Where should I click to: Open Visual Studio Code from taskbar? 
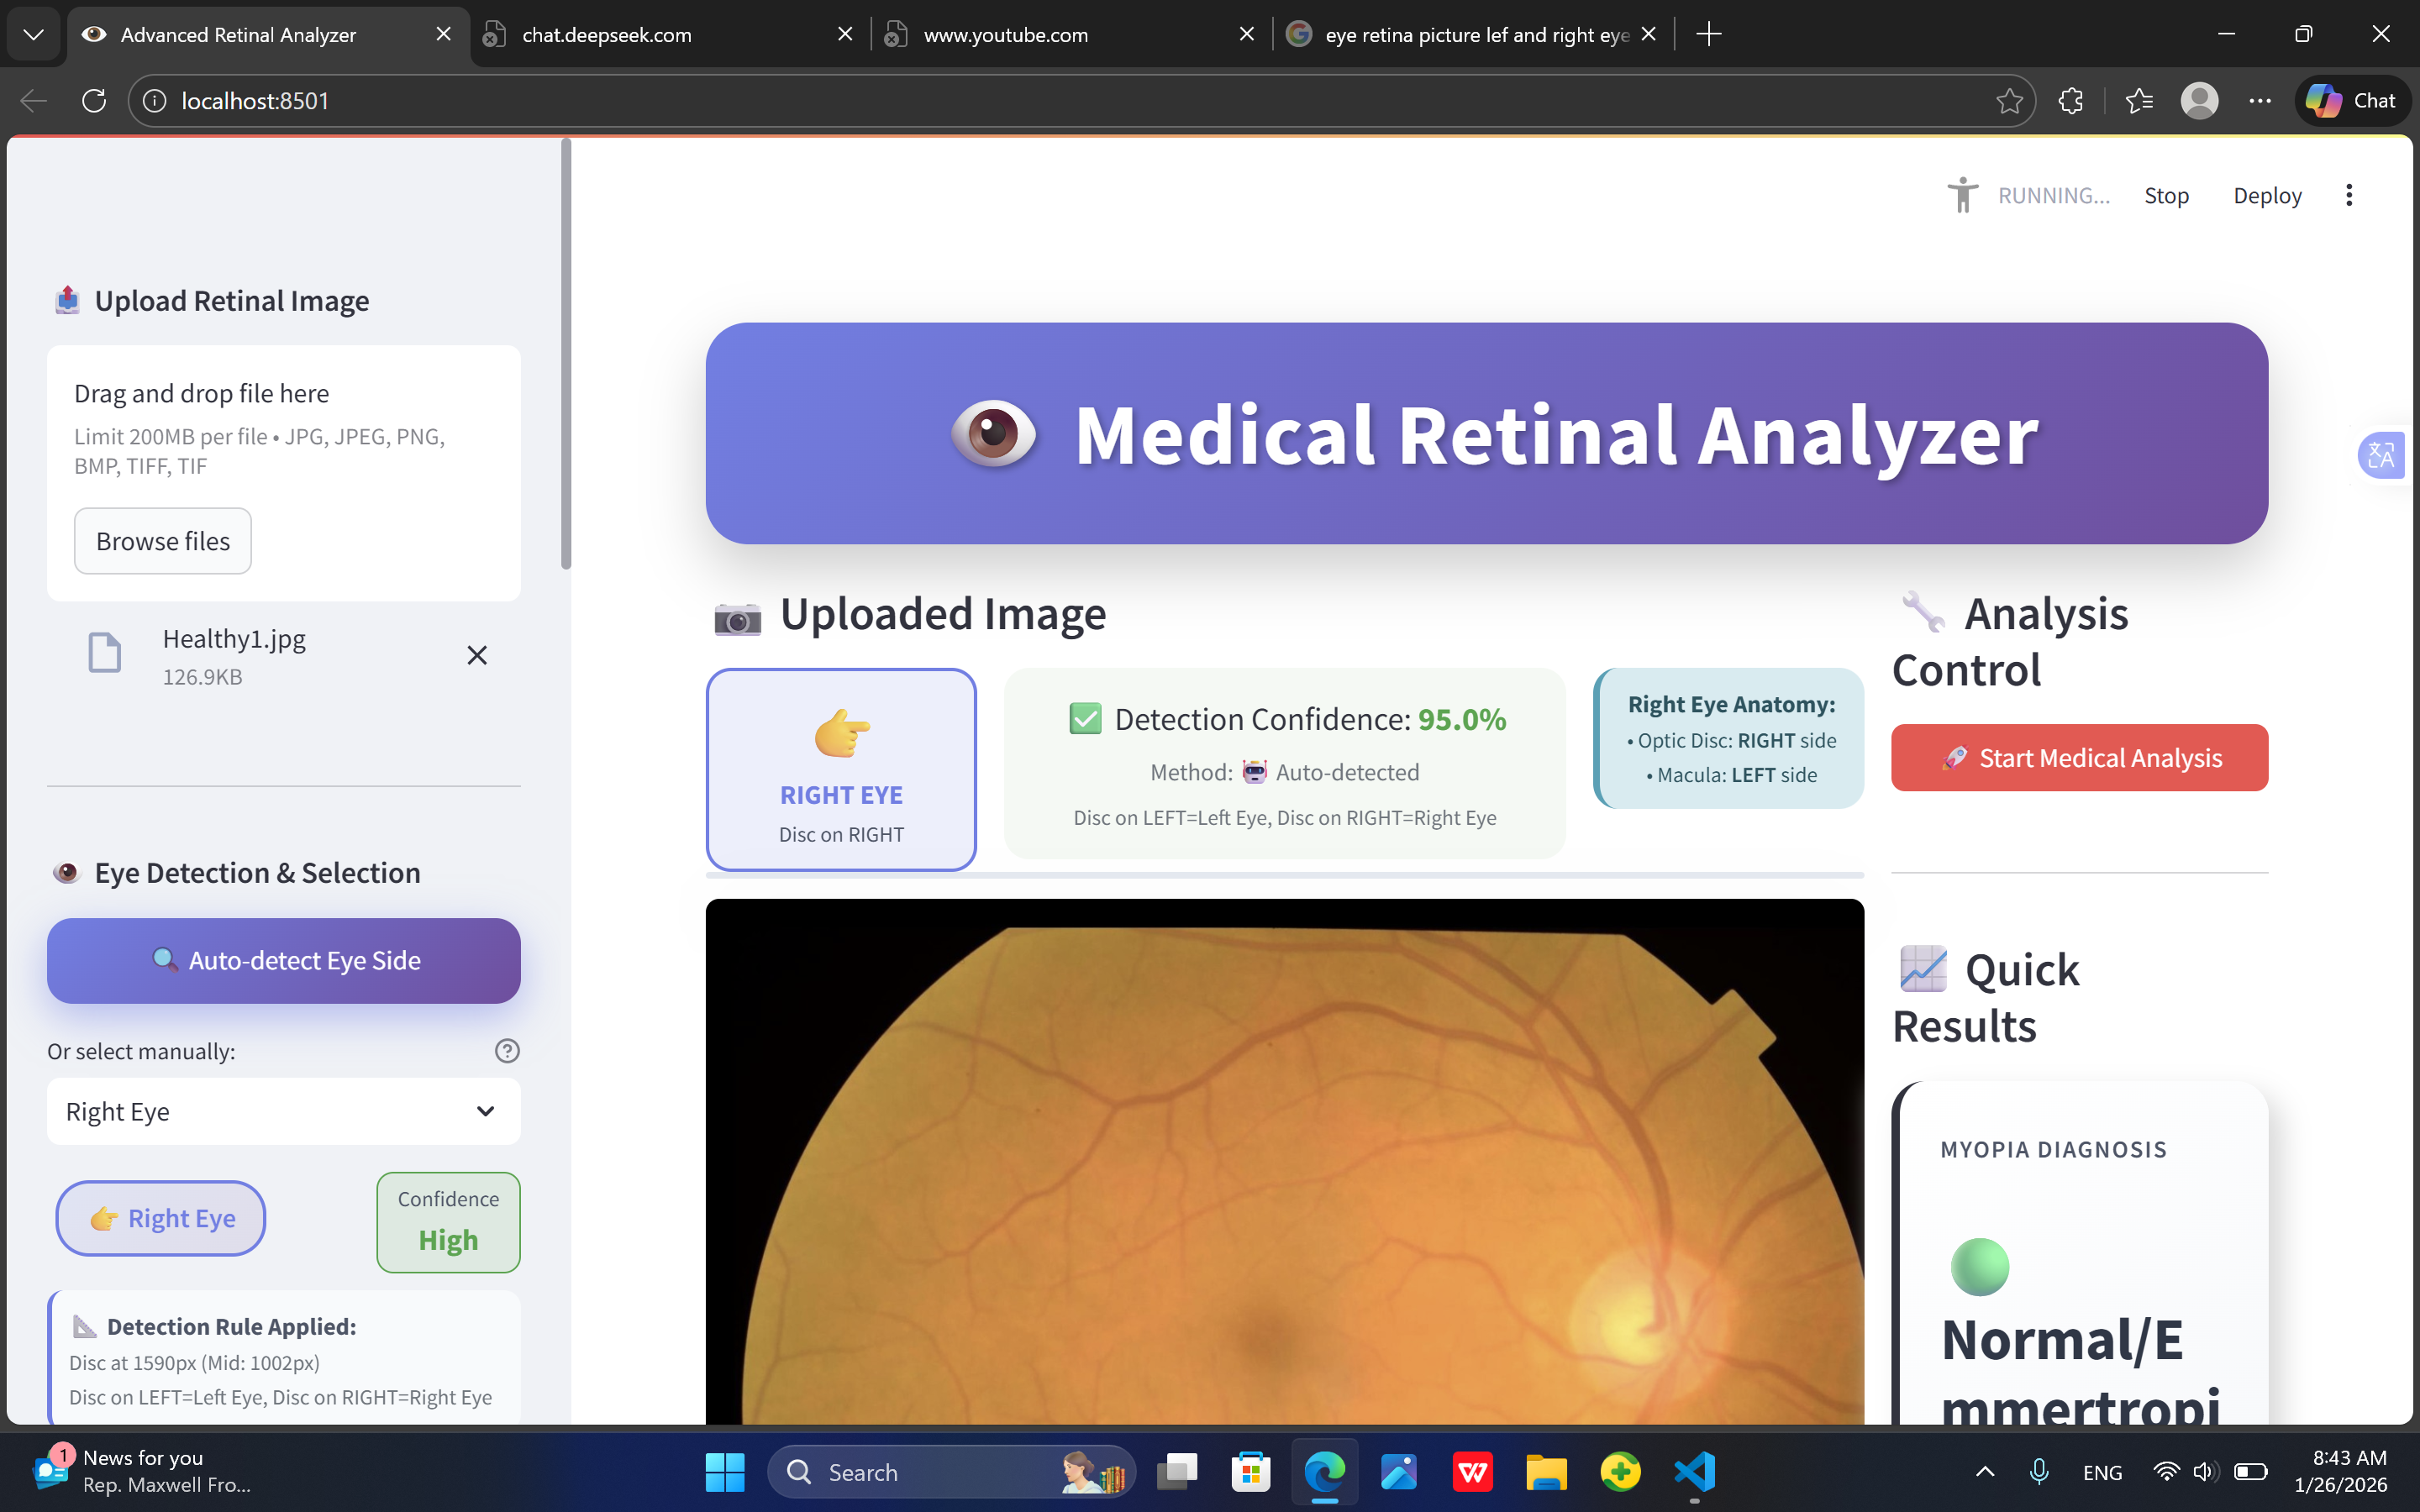[1694, 1472]
